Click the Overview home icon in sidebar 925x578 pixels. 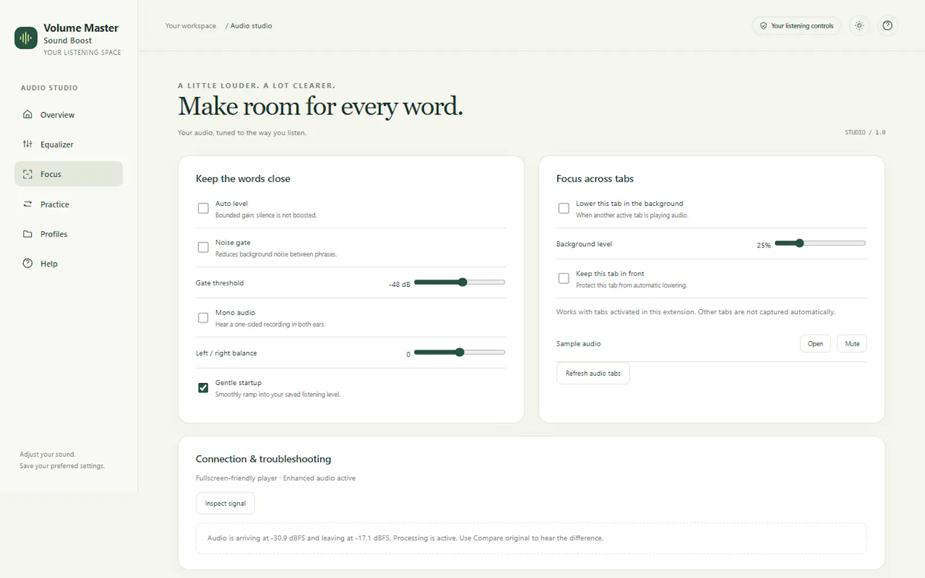tap(28, 114)
